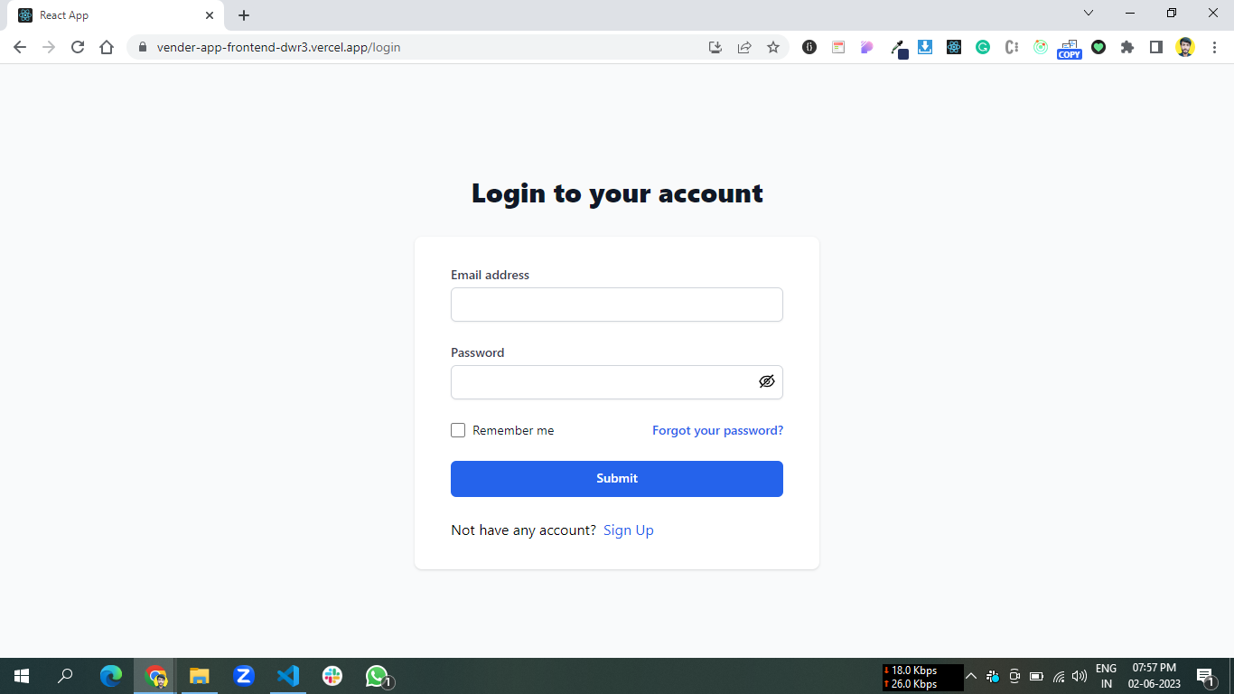Click the Submit button
The image size is (1234, 694).
[x=617, y=479]
